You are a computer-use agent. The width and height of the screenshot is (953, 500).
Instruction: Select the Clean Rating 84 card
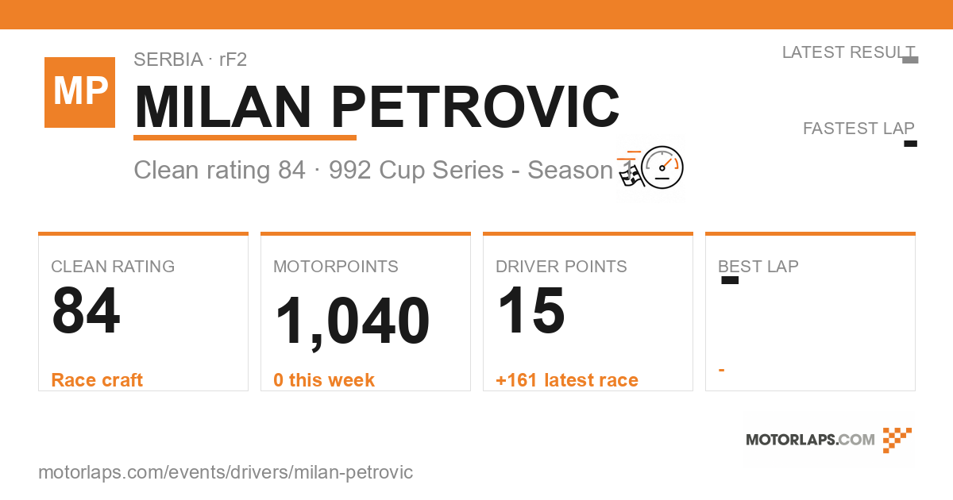point(143,312)
